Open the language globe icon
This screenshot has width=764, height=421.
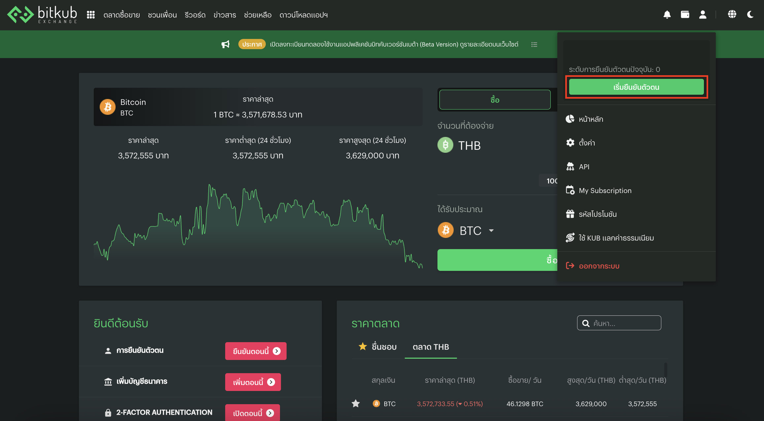tap(732, 15)
